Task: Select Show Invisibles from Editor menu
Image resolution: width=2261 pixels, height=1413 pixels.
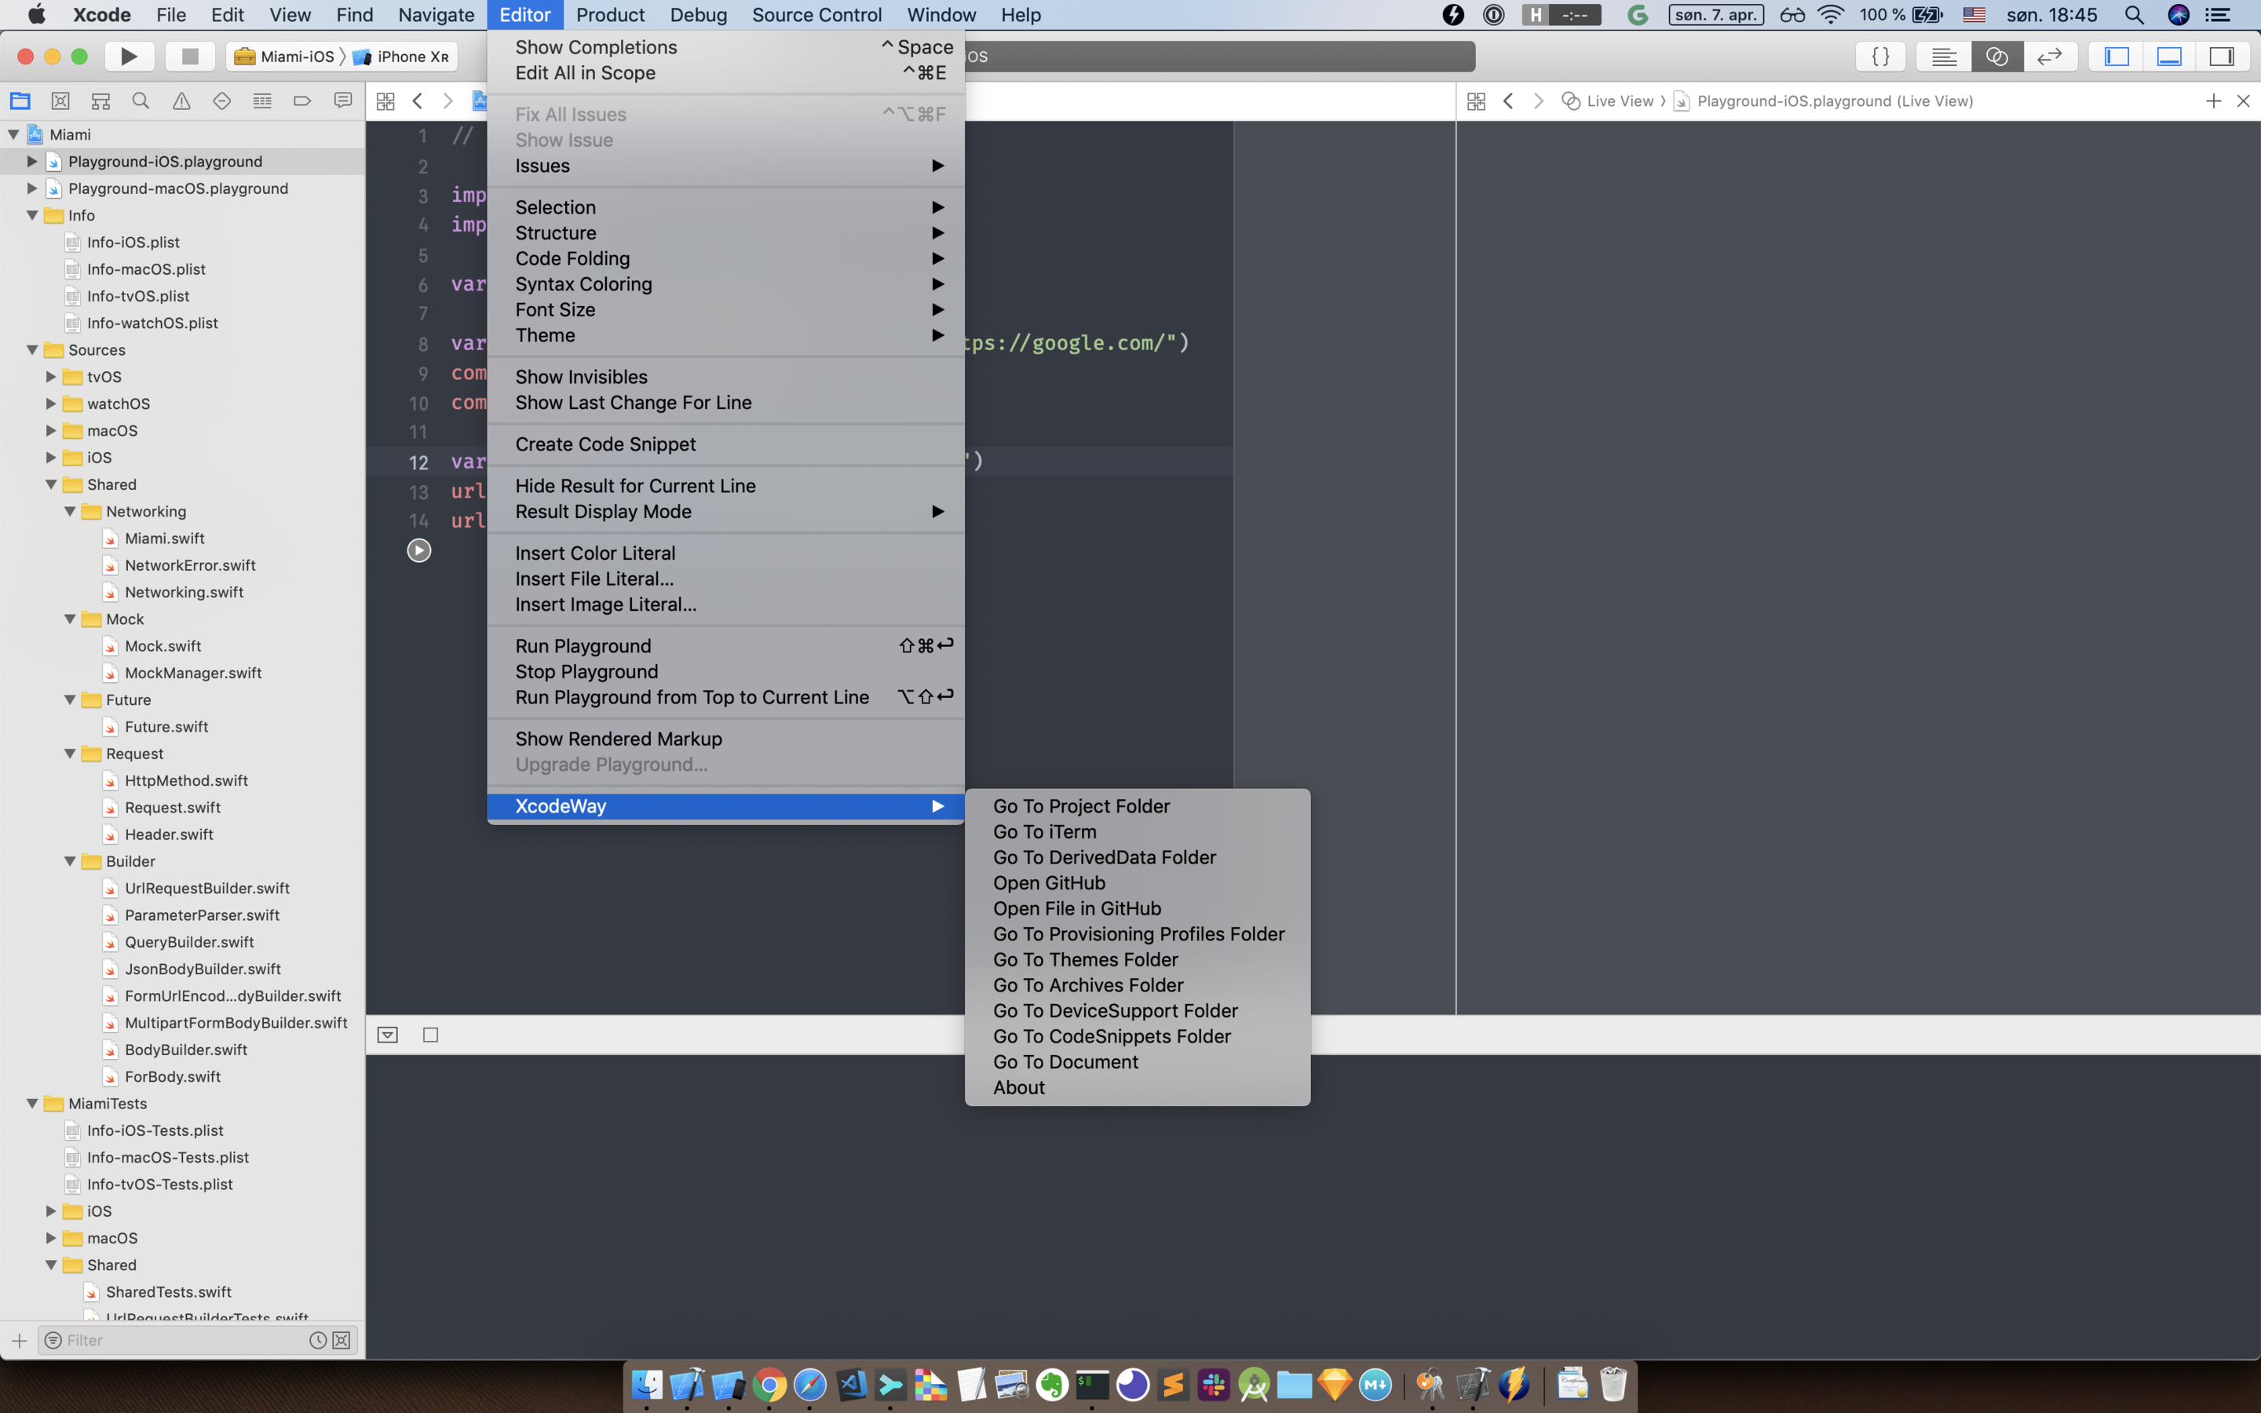Action: (x=581, y=377)
